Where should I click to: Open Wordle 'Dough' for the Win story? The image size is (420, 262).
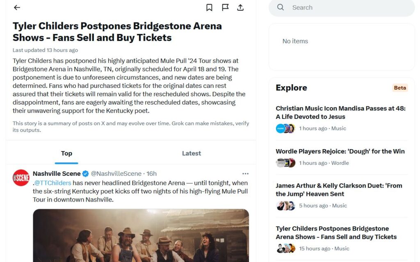tap(340, 151)
